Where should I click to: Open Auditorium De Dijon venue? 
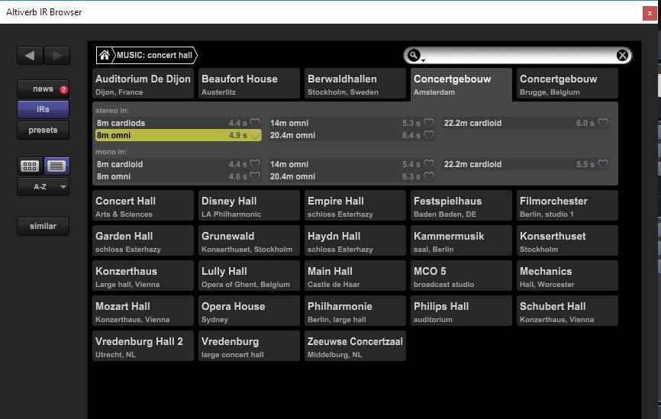point(143,83)
